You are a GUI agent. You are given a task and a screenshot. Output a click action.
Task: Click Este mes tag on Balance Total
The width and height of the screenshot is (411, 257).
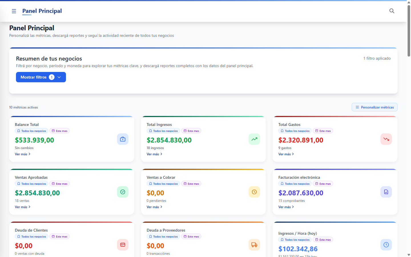click(x=60, y=131)
